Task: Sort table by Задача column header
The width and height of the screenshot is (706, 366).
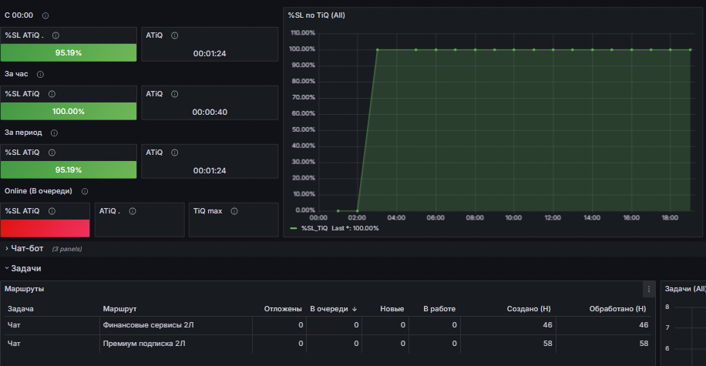Action: (x=21, y=309)
